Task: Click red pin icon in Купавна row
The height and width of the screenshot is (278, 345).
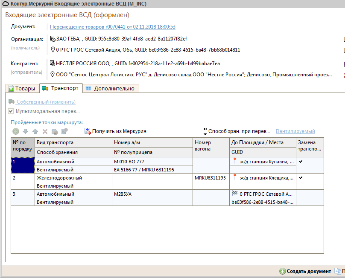Action: 235,161
